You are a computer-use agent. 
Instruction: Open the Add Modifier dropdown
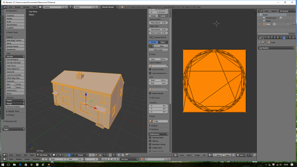coord(276,48)
